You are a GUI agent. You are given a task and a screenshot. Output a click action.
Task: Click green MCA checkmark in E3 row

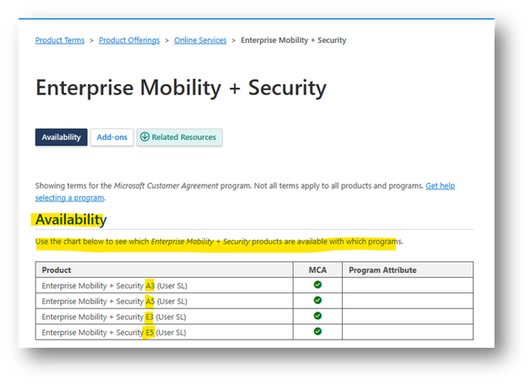coord(318,316)
